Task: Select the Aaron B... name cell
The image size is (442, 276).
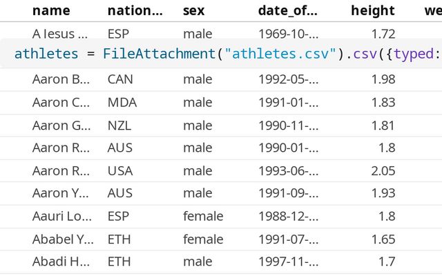Action: coord(61,79)
